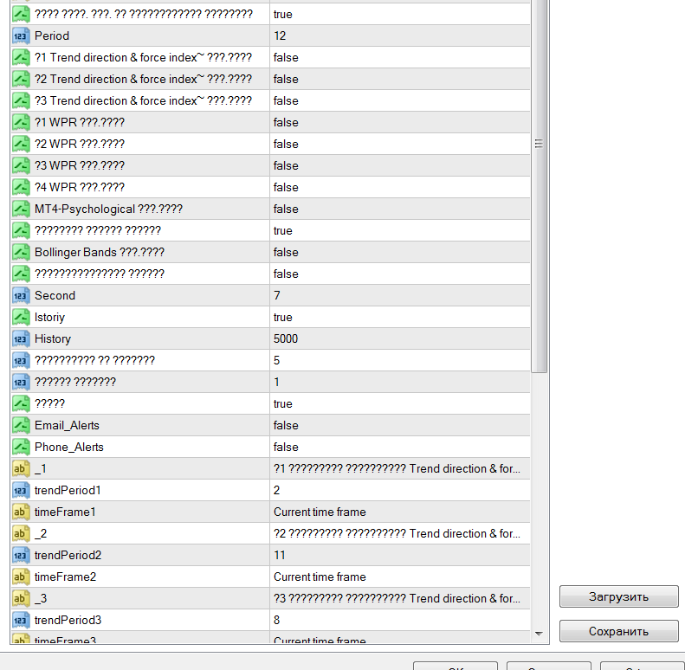Click the boolean icon beside Phone_Alerts
The height and width of the screenshot is (670, 685).
point(21,447)
